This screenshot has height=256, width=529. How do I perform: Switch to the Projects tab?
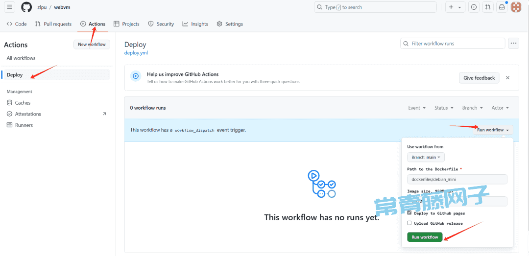pos(126,24)
